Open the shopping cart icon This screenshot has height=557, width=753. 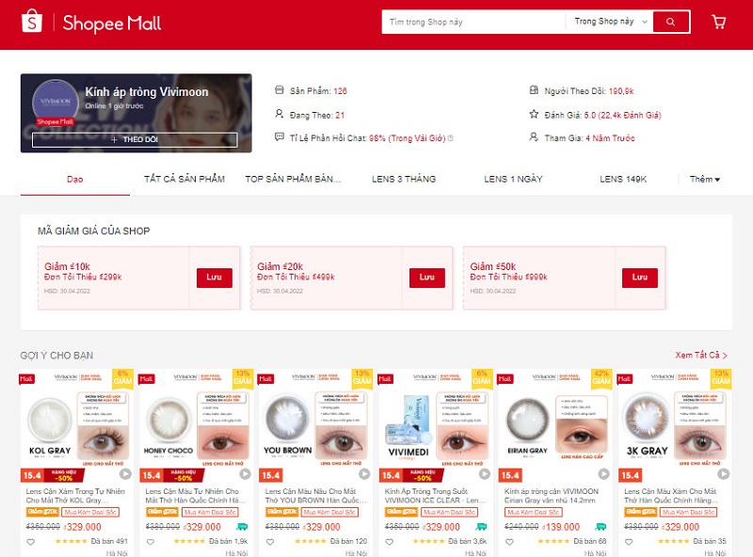point(718,22)
